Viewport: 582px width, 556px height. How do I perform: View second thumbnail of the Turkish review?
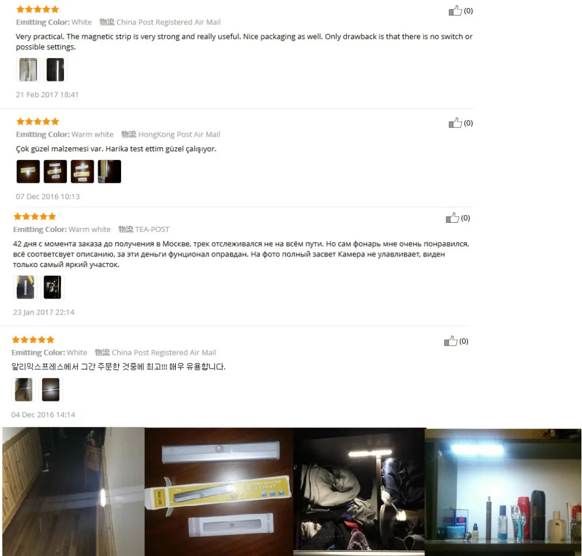point(55,172)
